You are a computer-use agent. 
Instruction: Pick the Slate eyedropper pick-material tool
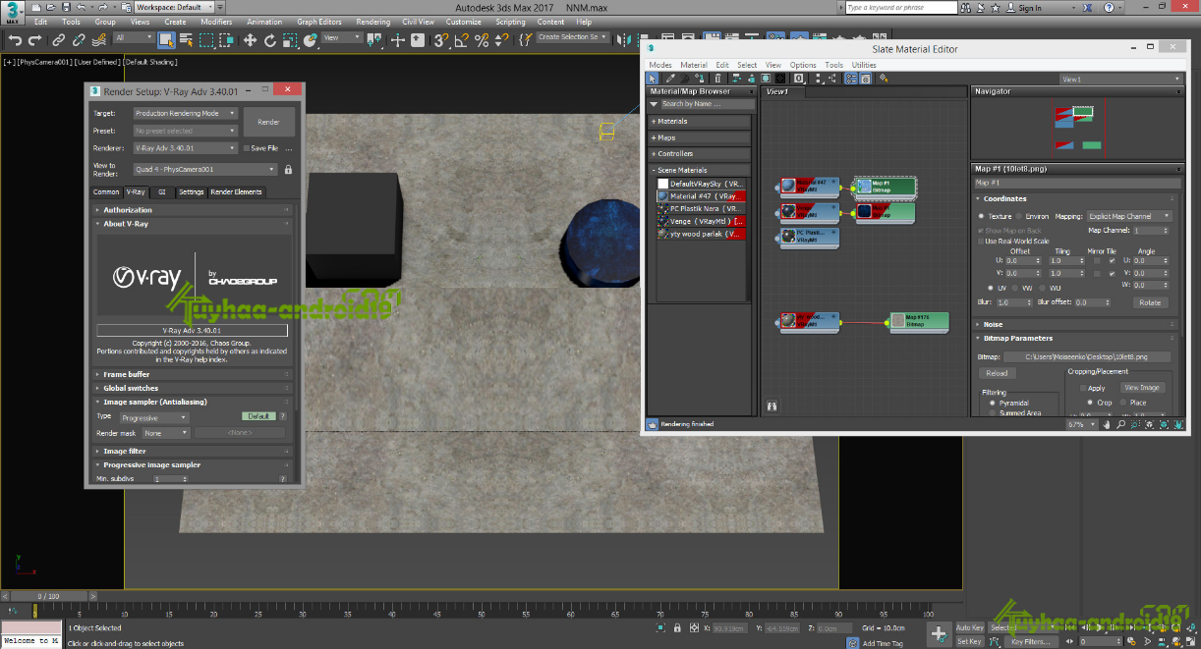point(670,78)
